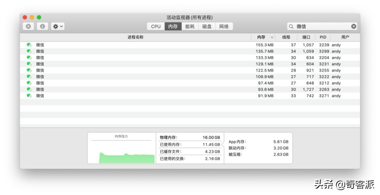Click the port count 1,057 cell
The image size is (380, 195).
(x=308, y=45)
